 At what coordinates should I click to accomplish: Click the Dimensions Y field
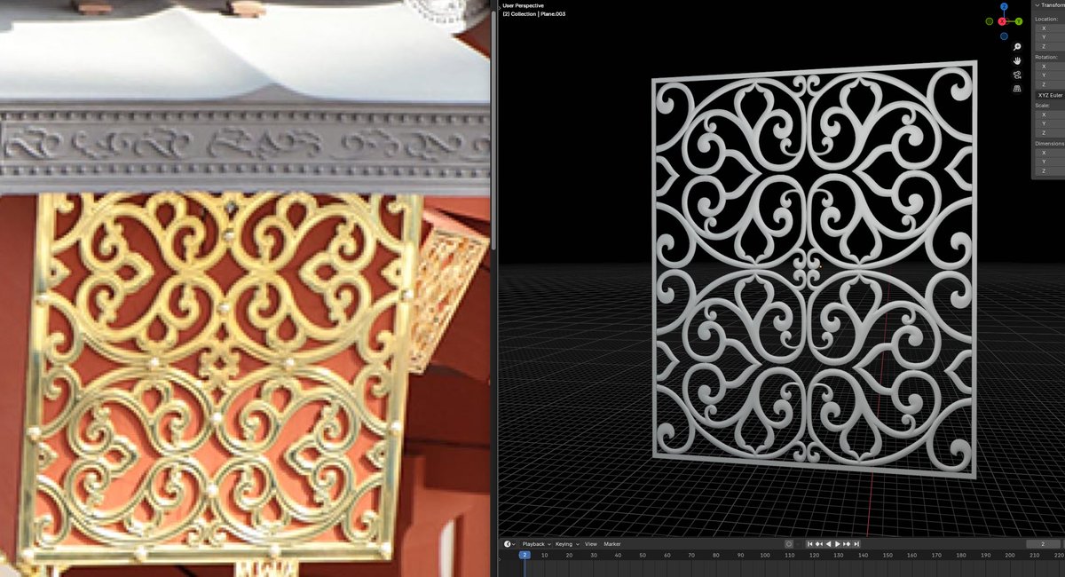click(x=1050, y=162)
